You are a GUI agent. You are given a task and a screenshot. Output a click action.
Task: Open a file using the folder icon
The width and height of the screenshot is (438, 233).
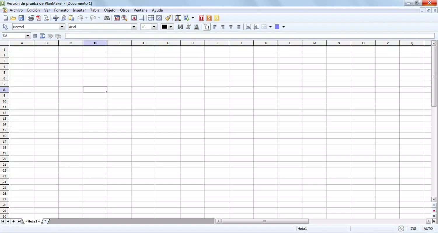tap(13, 18)
